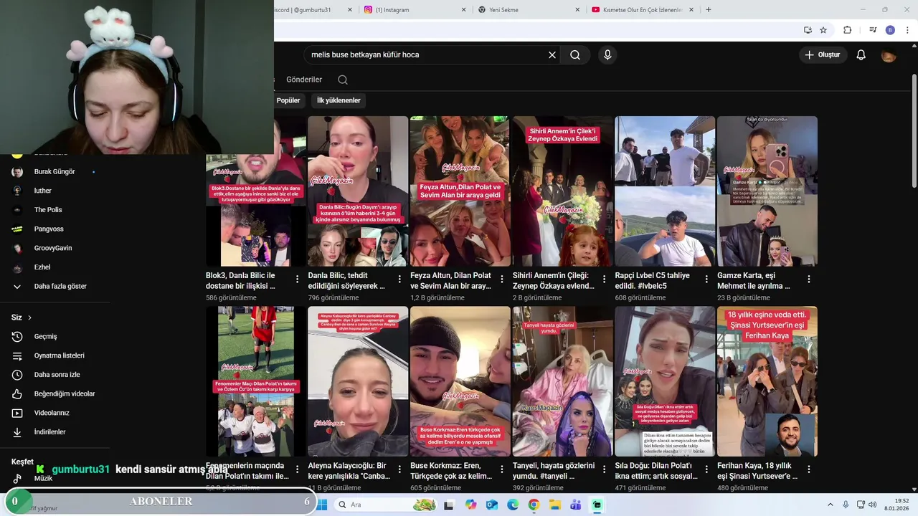This screenshot has width=918, height=516.
Task: Open Outlook from the taskbar
Action: coord(492,505)
